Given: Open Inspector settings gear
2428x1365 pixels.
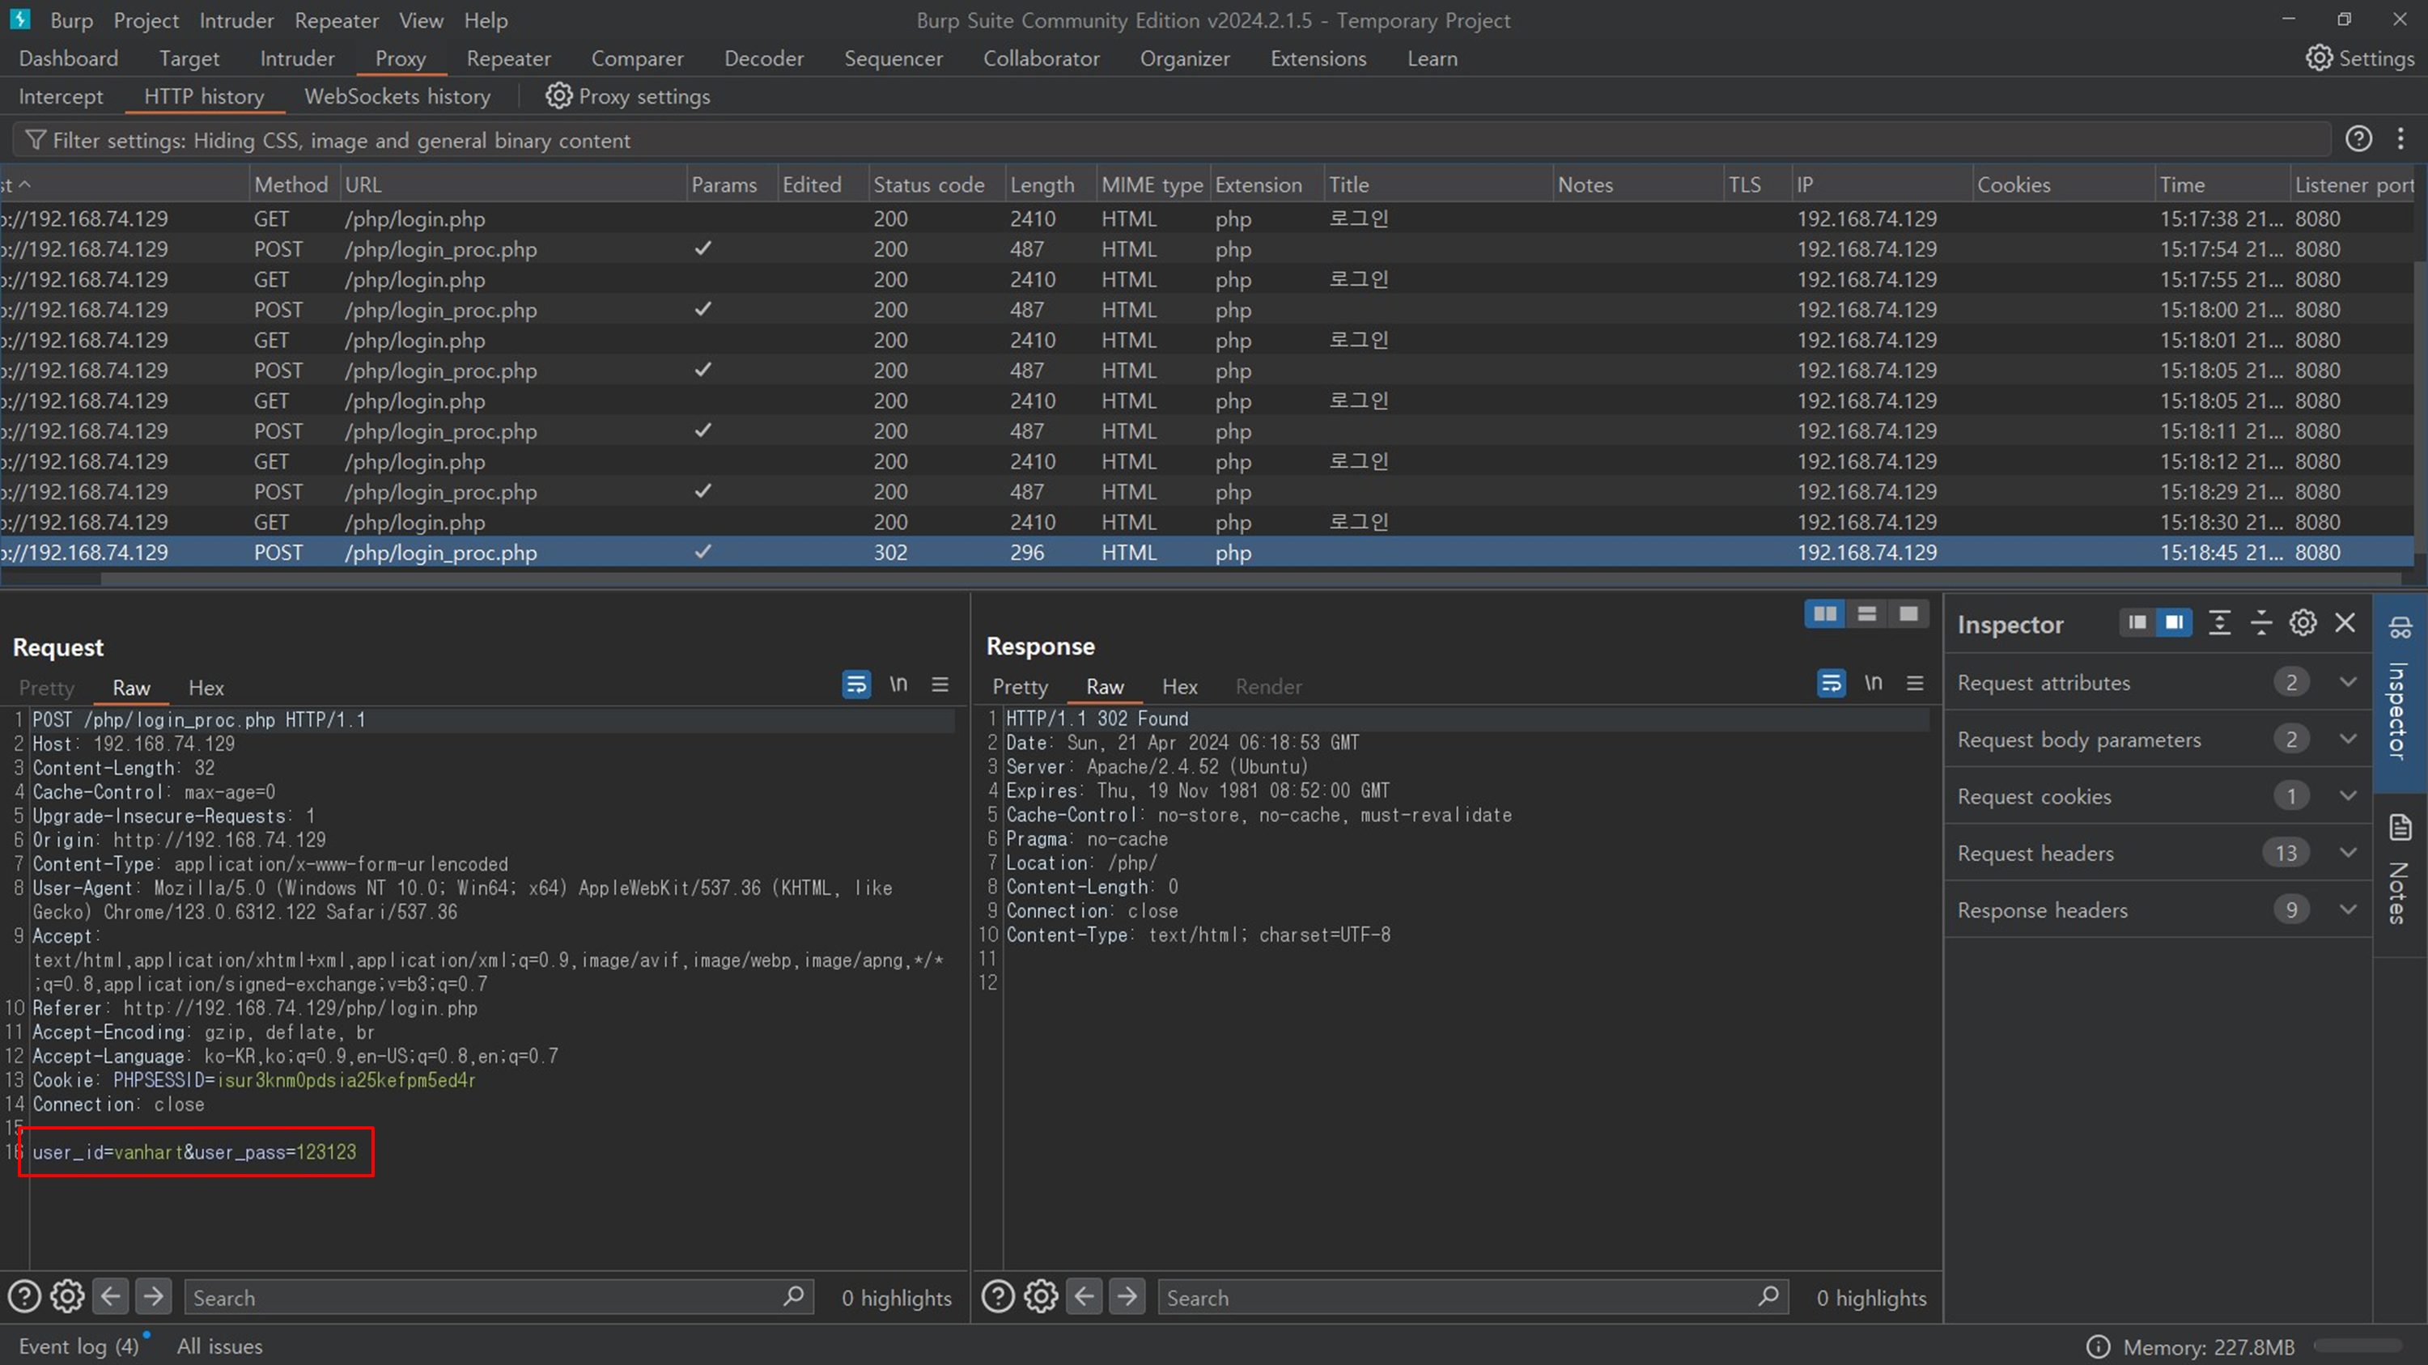Looking at the screenshot, I should [x=2303, y=623].
